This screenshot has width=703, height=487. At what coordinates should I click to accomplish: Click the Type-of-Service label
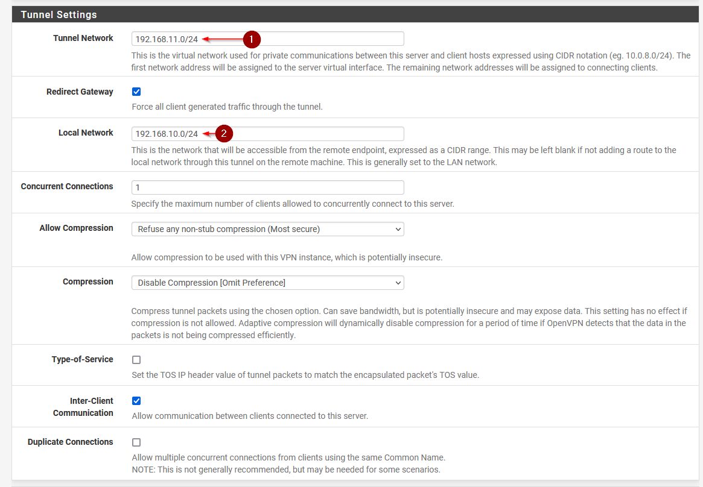click(83, 359)
